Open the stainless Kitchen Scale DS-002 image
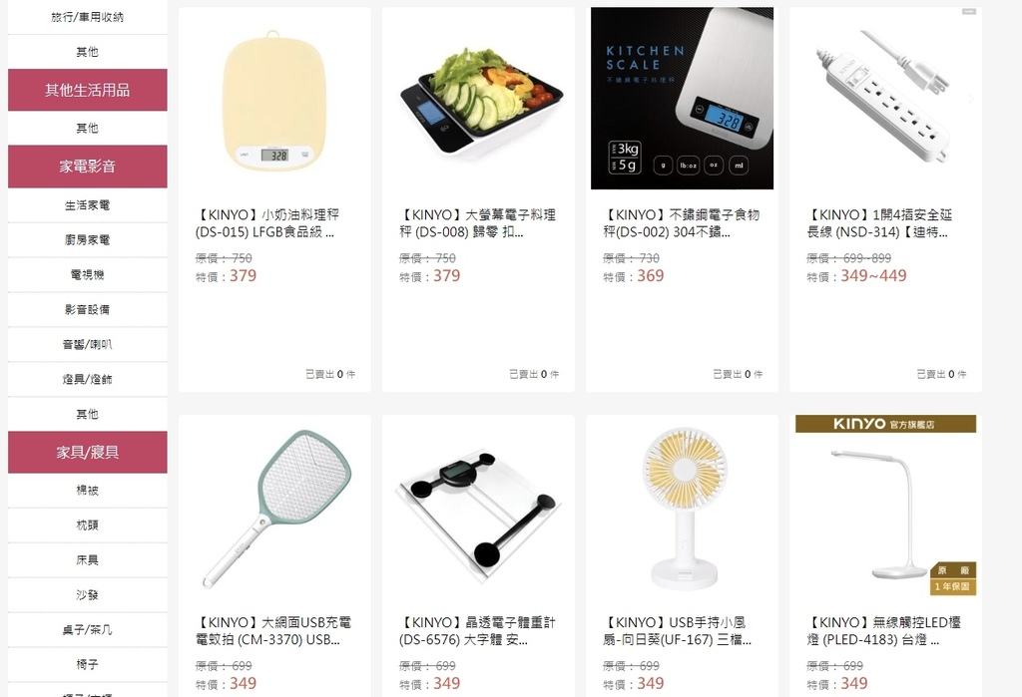Viewport: 1022px width, 697px height. pos(682,99)
